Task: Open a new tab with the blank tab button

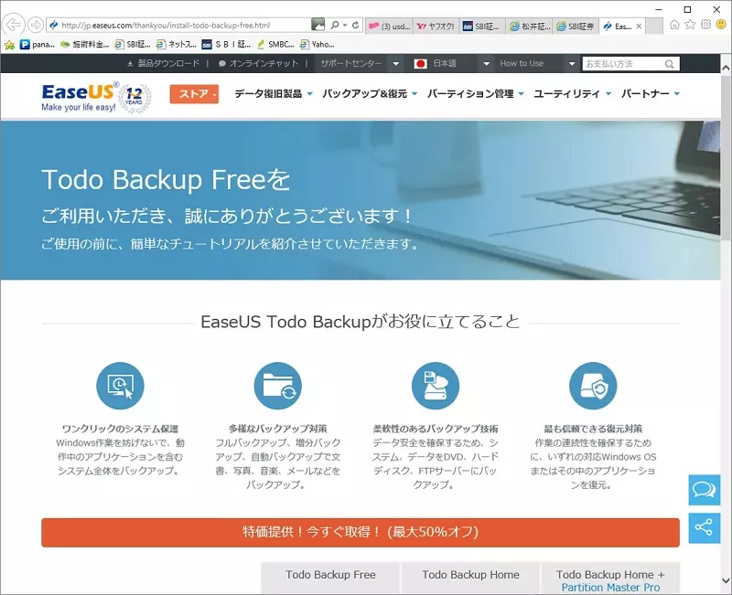Action: coord(654,27)
